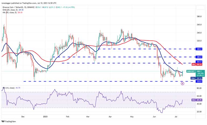Click the 60.00 RSI axis value
The width and height of the screenshot is (207, 125).
pos(199,96)
